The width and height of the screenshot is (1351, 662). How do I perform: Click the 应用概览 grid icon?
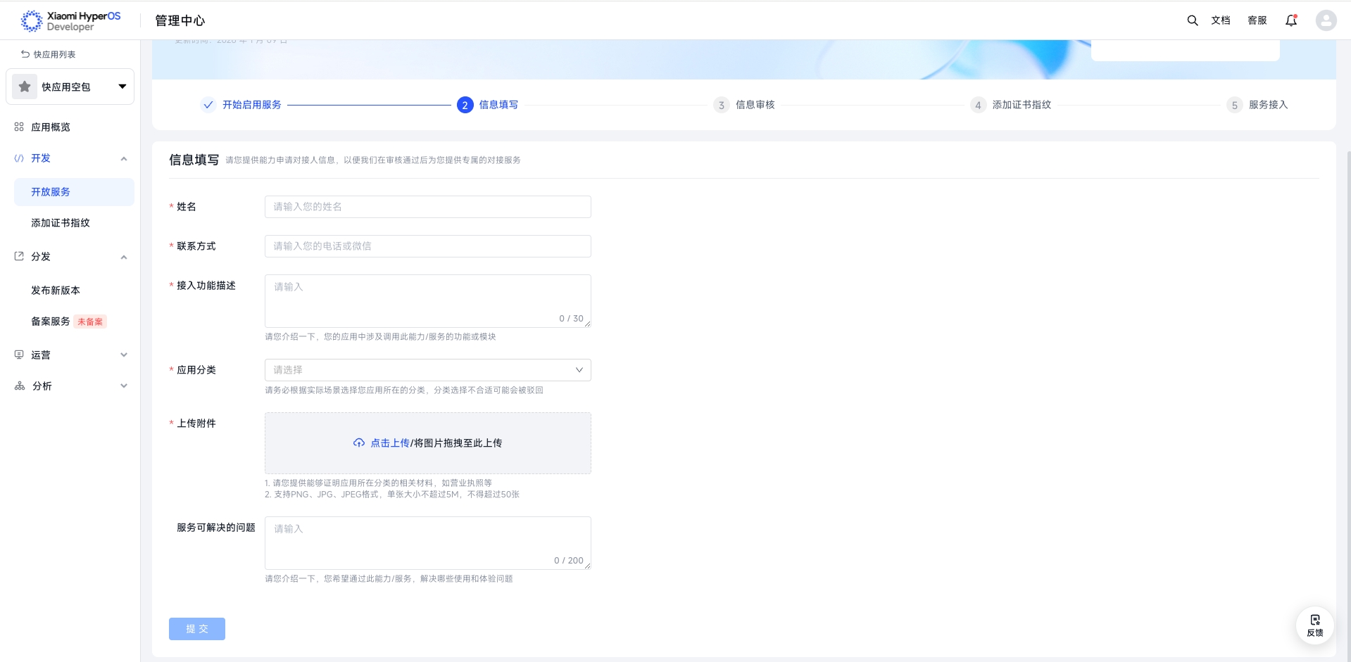19,127
